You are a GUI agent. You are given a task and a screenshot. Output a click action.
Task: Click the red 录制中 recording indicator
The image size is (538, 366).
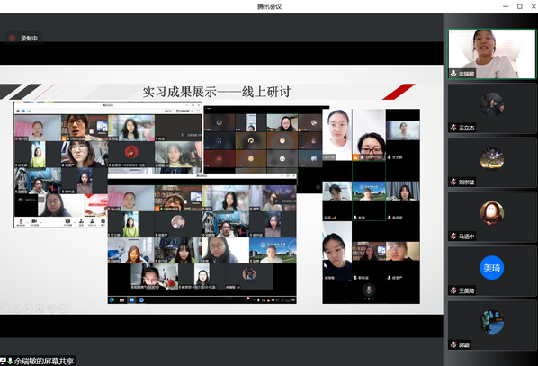coord(23,38)
